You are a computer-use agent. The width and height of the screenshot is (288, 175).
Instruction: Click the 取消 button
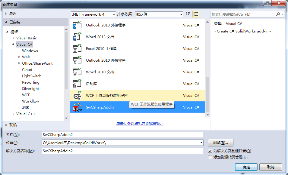(271, 167)
